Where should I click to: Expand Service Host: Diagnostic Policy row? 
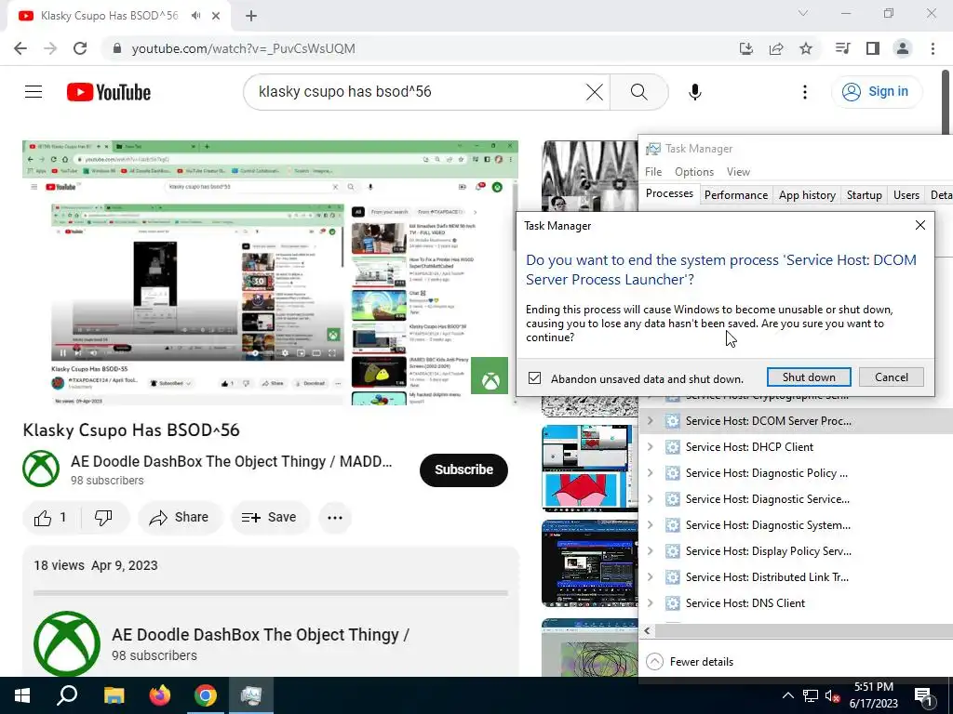point(651,473)
